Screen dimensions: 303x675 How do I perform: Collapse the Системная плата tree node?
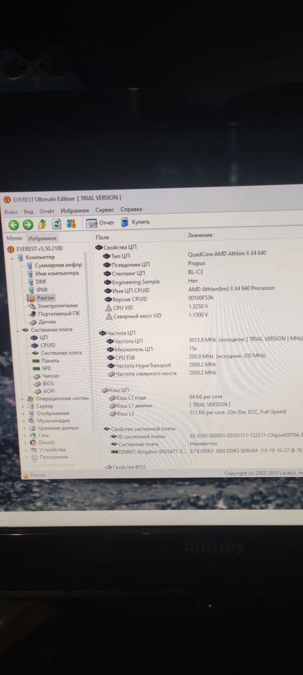tap(17, 330)
